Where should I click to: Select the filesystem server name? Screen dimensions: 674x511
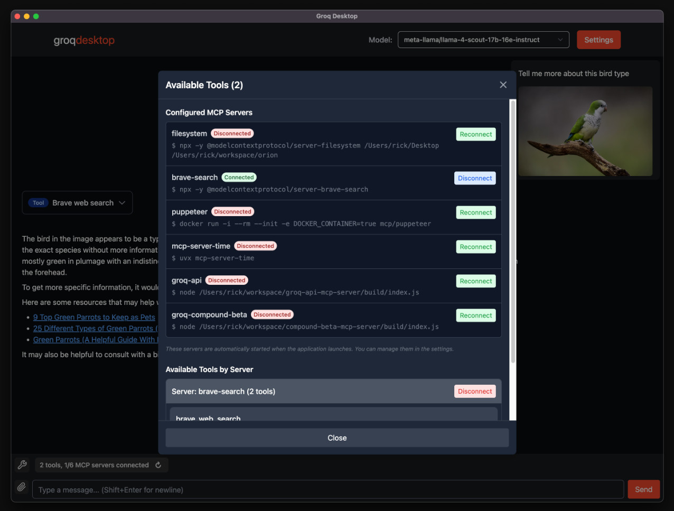tap(189, 134)
